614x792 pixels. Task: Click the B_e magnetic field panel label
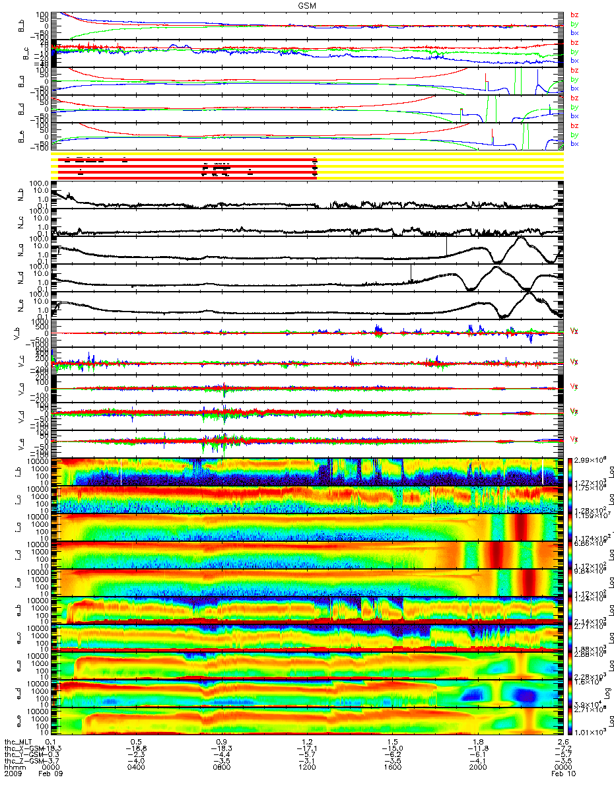[20, 137]
